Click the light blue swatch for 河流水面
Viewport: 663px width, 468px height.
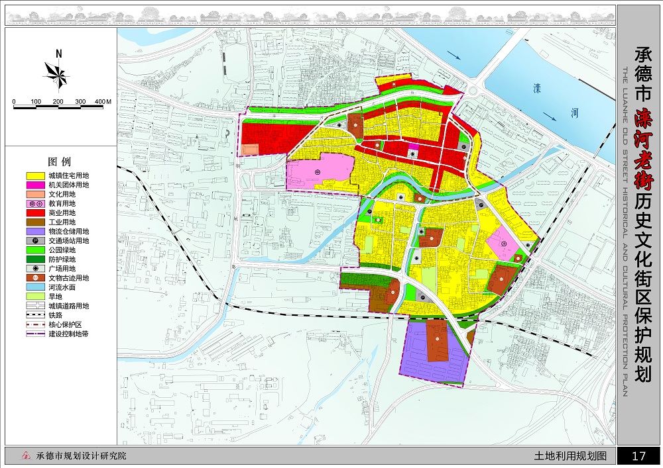coord(36,287)
